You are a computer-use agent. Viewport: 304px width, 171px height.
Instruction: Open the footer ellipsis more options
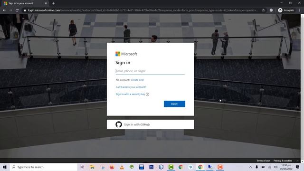[297, 161]
